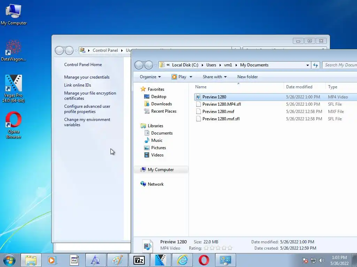357x267 pixels.
Task: Click Change my environment variables
Action: 87,122
